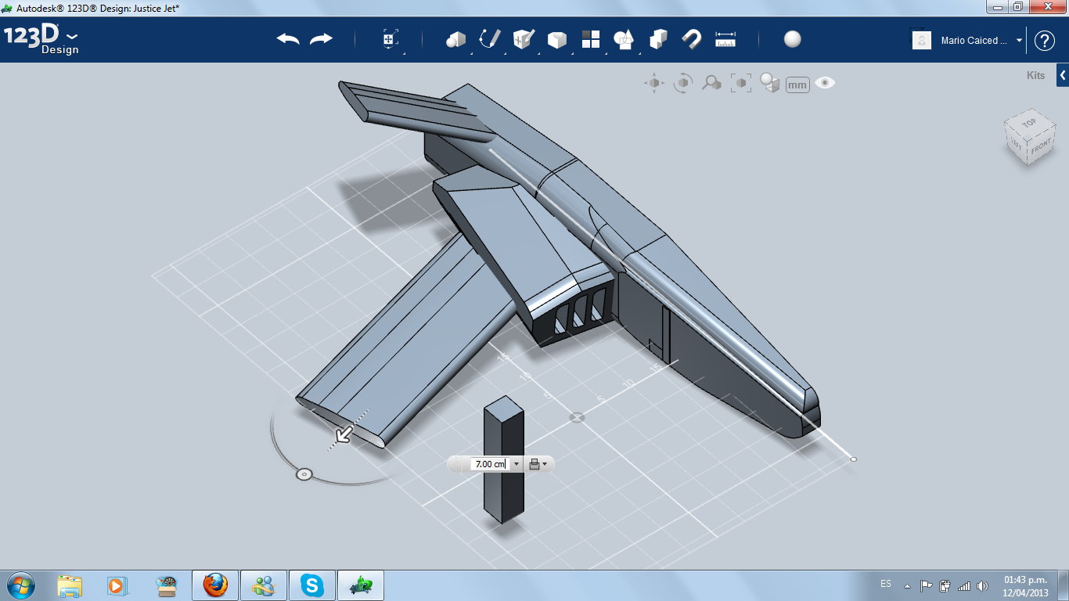The image size is (1069, 601).
Task: Open Windows Explorer from the taskbar
Action: point(70,585)
